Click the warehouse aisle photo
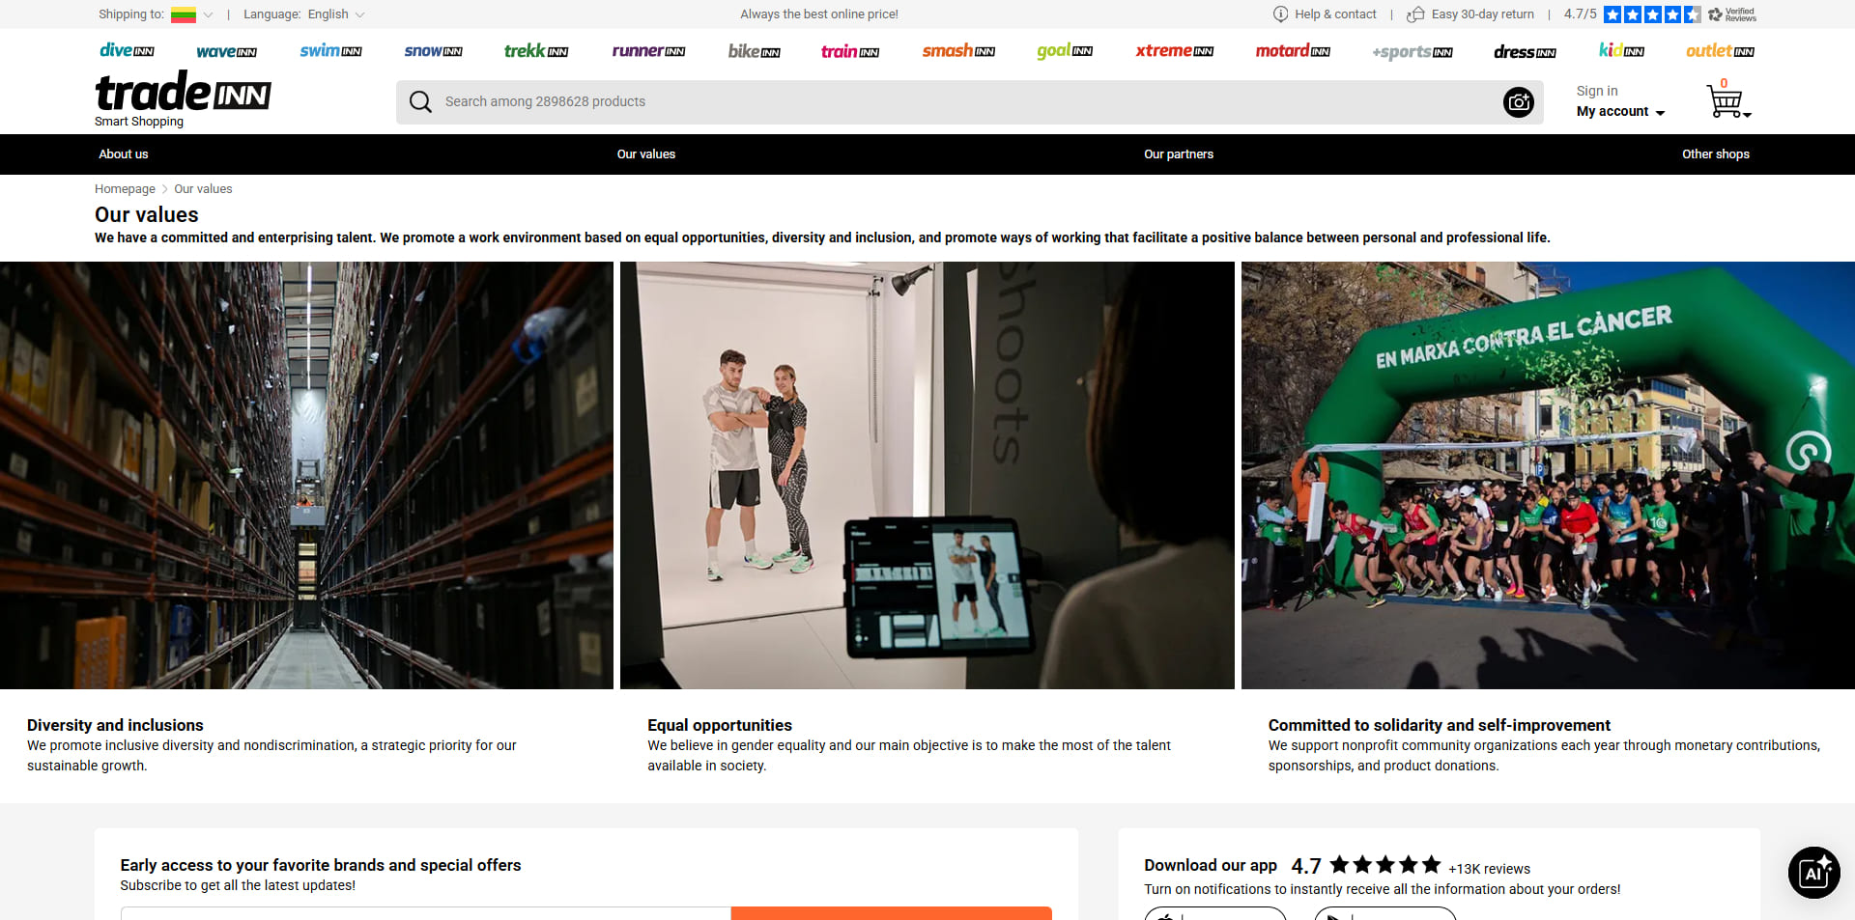The image size is (1855, 920). click(306, 475)
